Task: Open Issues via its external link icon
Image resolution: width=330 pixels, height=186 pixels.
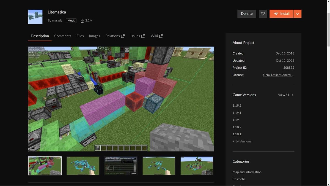Action: (x=143, y=36)
